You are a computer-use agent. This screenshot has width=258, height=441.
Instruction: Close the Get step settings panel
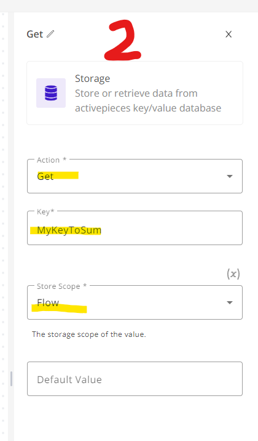(x=229, y=34)
